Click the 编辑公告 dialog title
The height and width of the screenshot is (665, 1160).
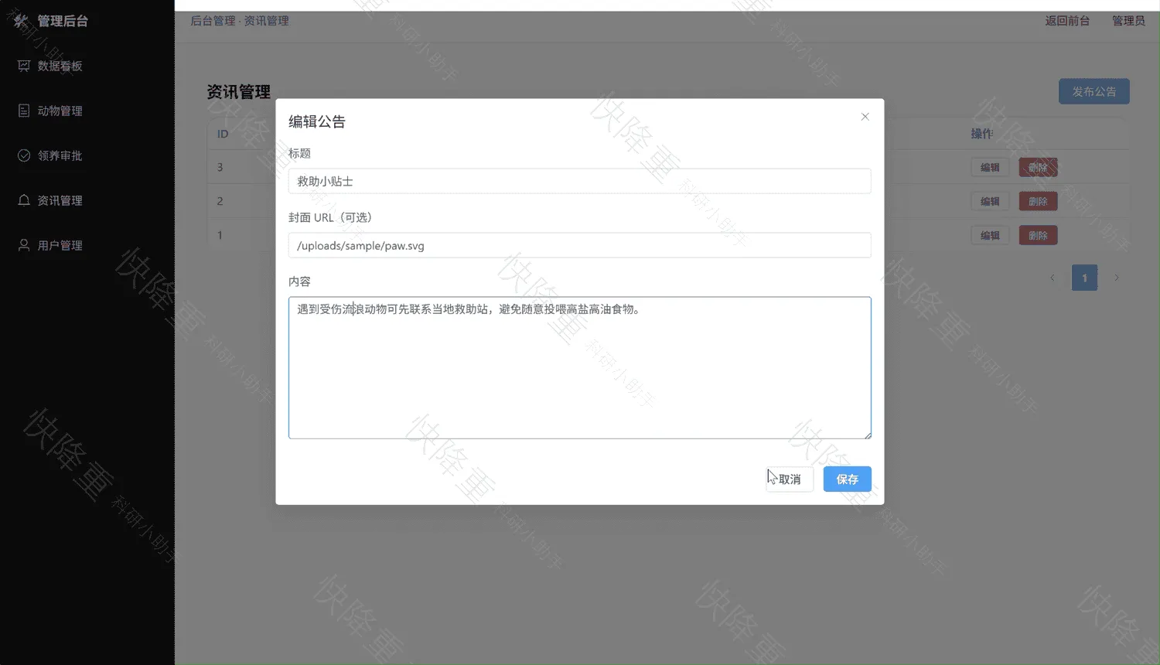317,121
